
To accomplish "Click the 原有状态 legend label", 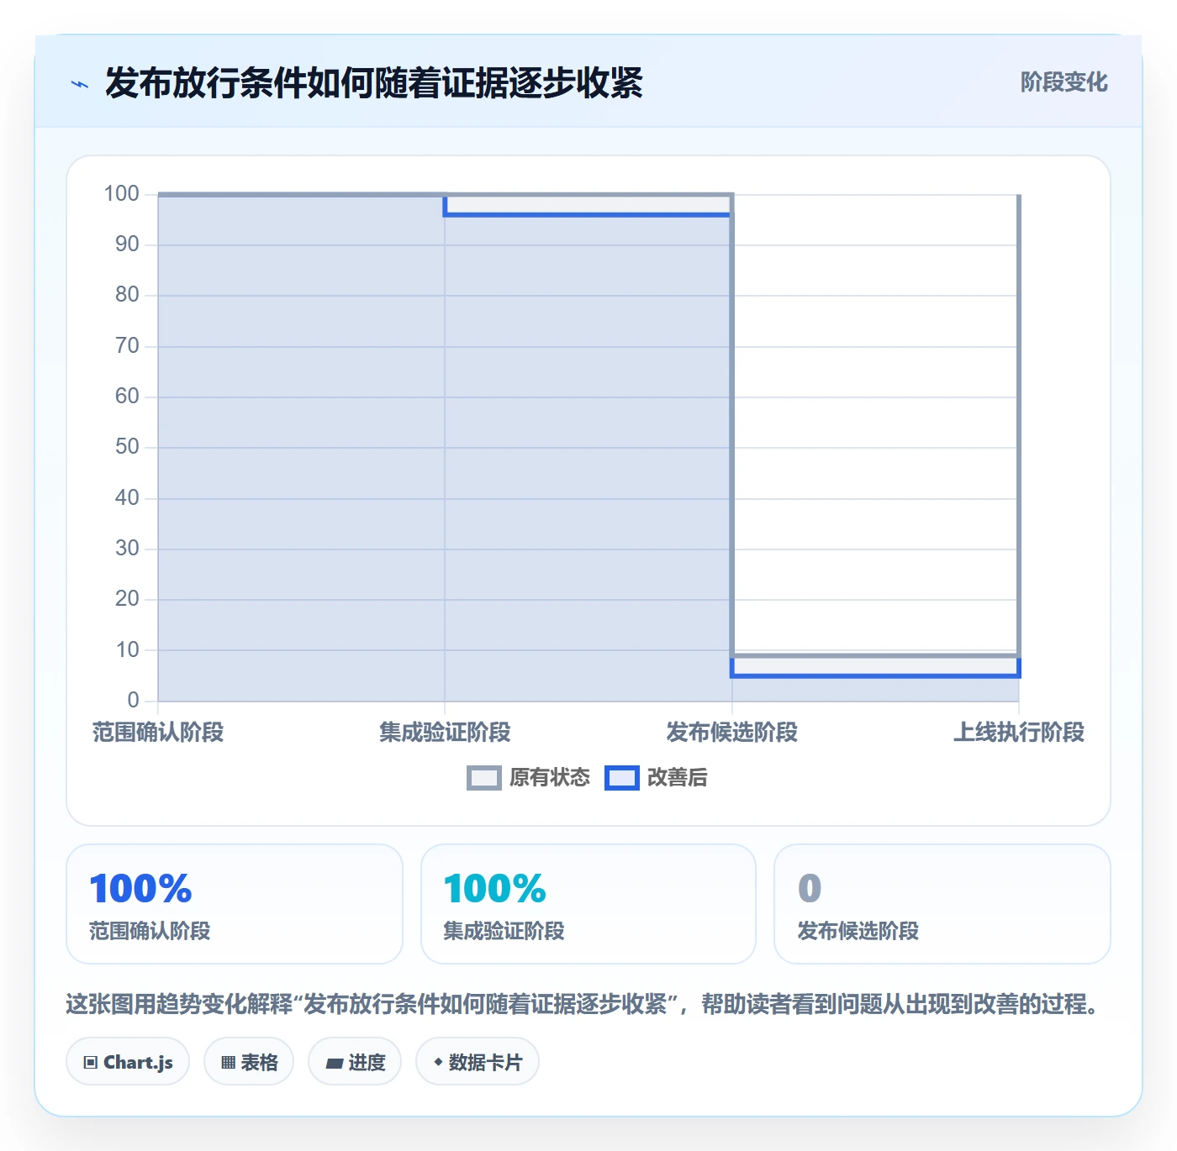I will point(550,778).
